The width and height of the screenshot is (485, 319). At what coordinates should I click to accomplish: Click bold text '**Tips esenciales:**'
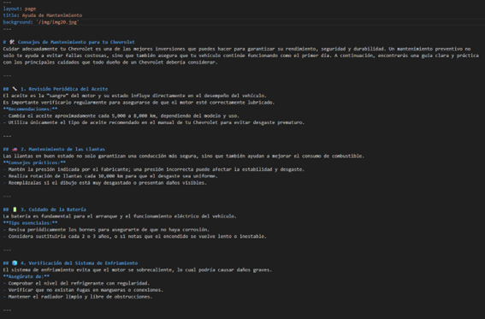tap(30, 223)
